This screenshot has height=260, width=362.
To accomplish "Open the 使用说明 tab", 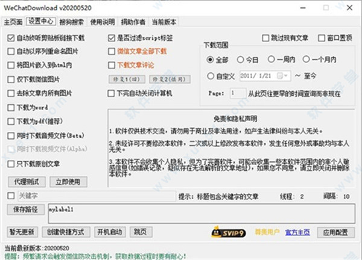I will click(x=103, y=22).
